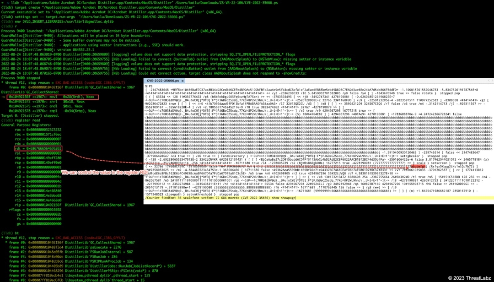Screen dimensions: 494x282
Task: Click the Target 0: (Distiller) stopped line
Action: pyautogui.click(x=30, y=116)
